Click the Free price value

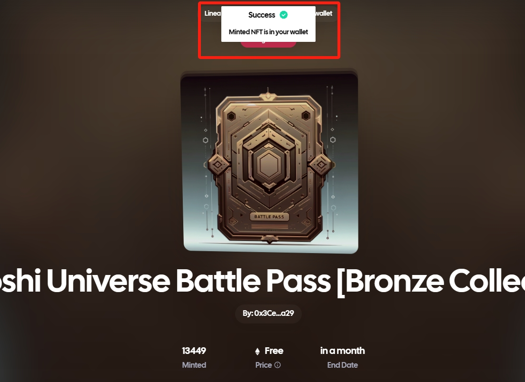274,351
